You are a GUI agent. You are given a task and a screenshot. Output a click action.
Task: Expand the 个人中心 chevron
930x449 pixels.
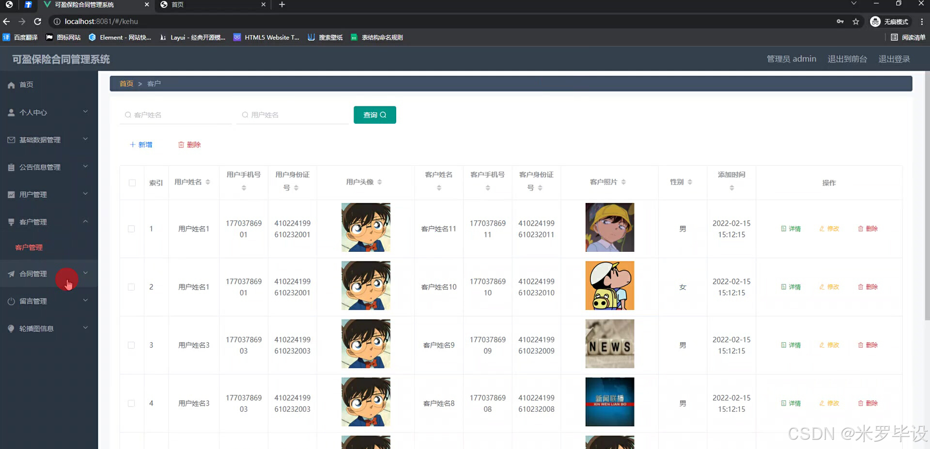coord(85,112)
